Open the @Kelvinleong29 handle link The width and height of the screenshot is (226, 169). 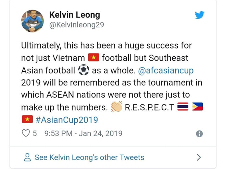(x=77, y=25)
